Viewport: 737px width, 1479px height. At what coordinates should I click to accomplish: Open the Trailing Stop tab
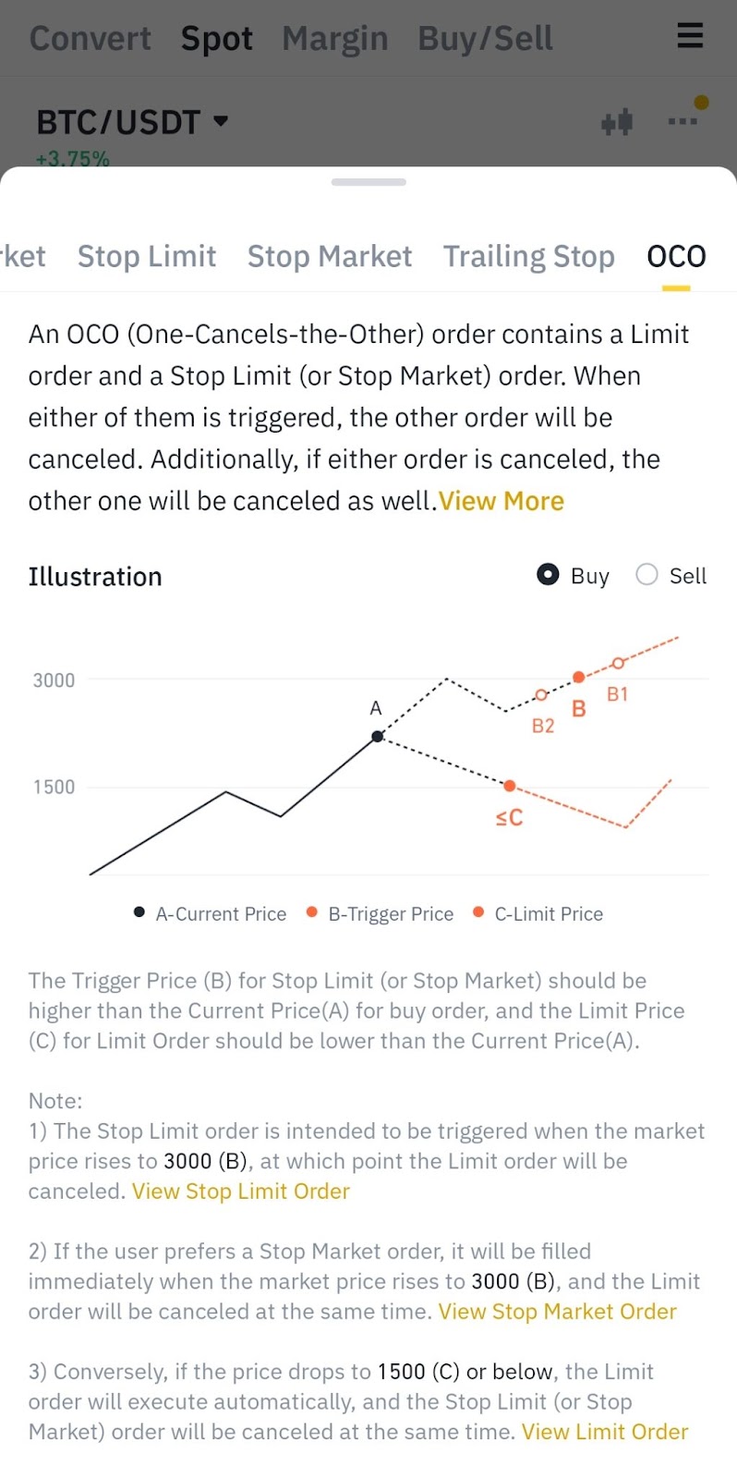528,256
